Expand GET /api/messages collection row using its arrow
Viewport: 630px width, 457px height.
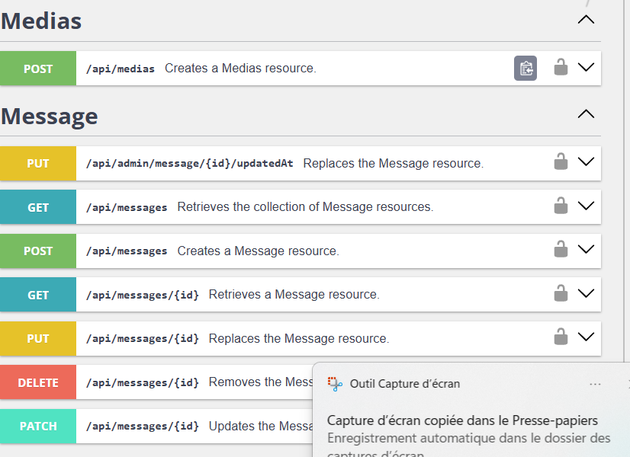pyautogui.click(x=586, y=206)
